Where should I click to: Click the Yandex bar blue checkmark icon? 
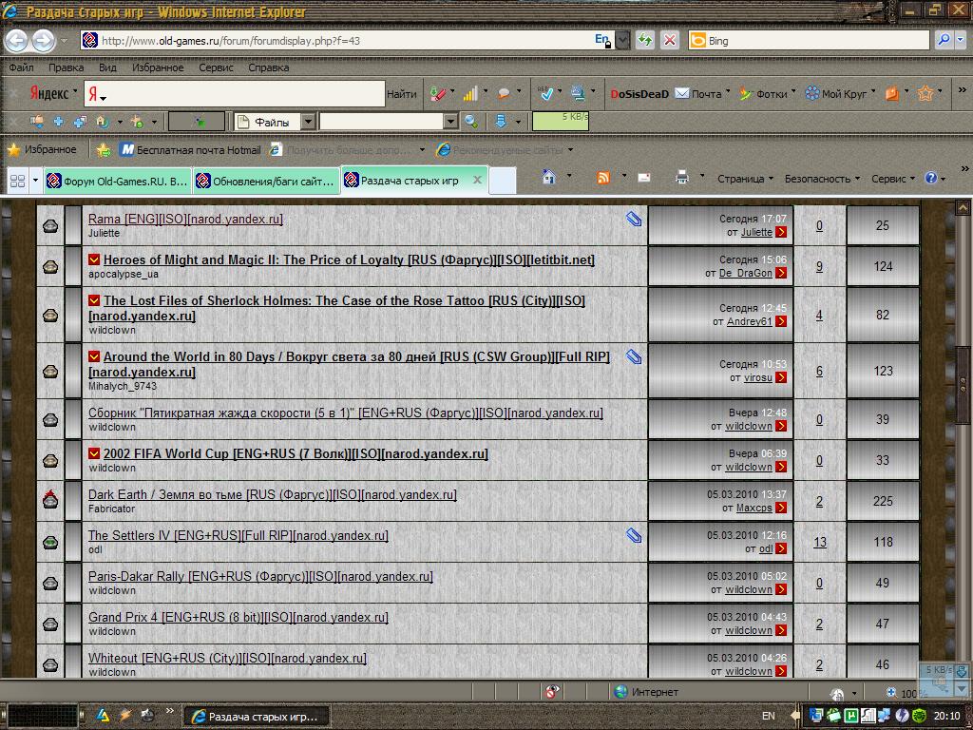click(x=546, y=94)
